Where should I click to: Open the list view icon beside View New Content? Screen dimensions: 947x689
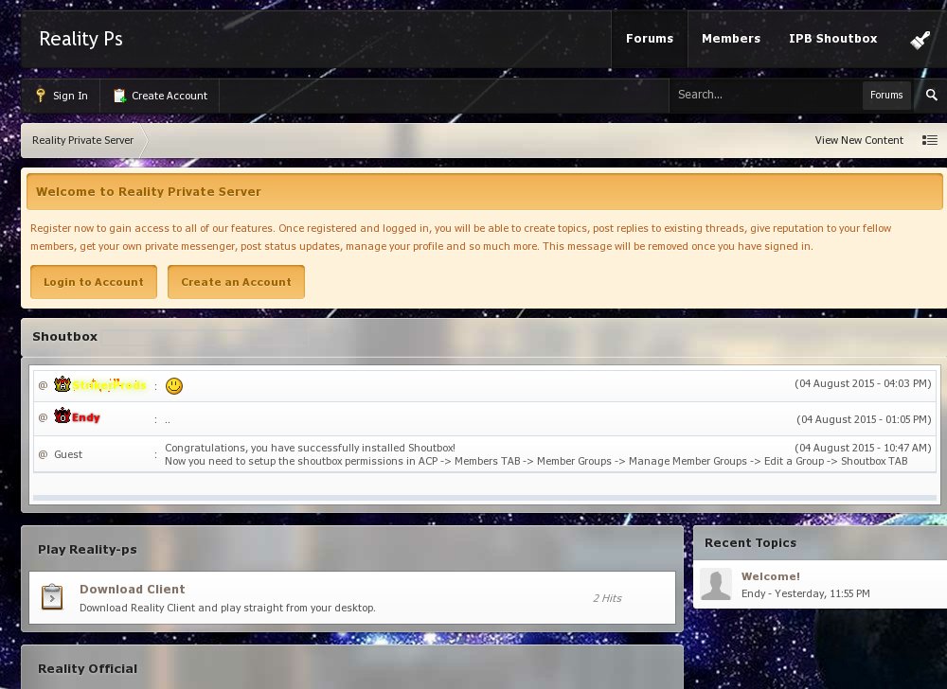pos(929,140)
